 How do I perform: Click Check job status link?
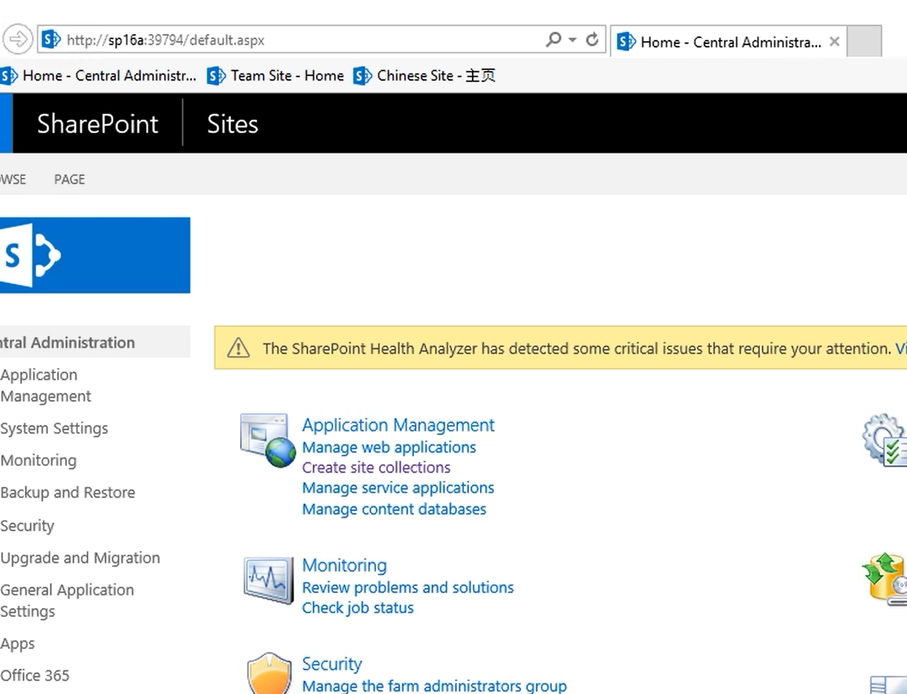click(357, 608)
